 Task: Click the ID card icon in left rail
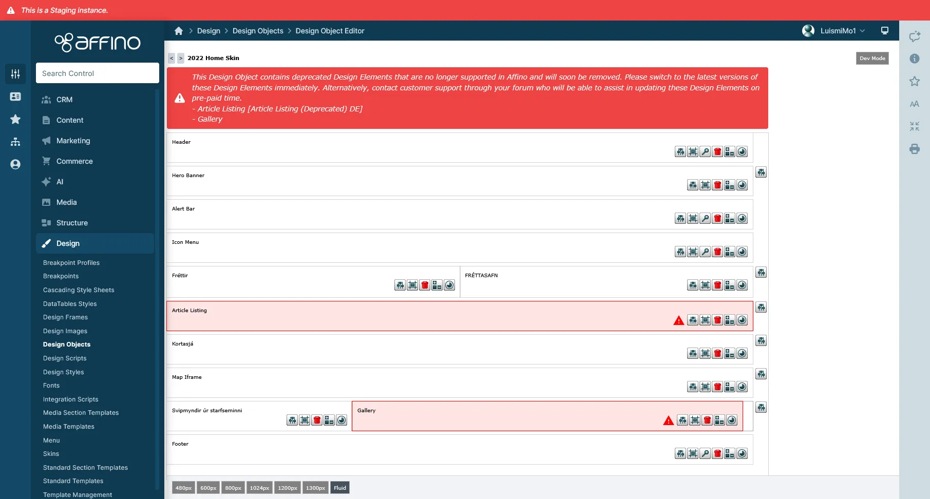pyautogui.click(x=15, y=97)
